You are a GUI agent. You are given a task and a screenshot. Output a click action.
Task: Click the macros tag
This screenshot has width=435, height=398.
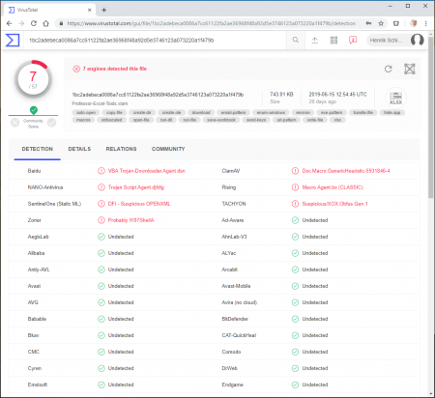pyautogui.click(x=83, y=120)
